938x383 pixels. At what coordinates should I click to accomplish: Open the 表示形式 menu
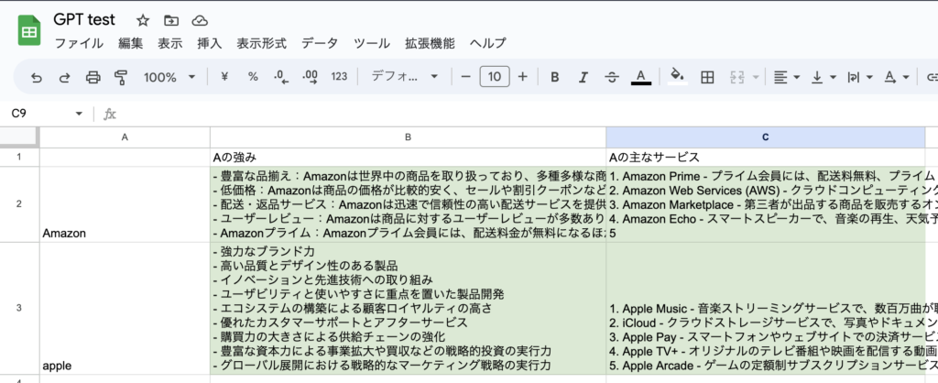point(261,43)
